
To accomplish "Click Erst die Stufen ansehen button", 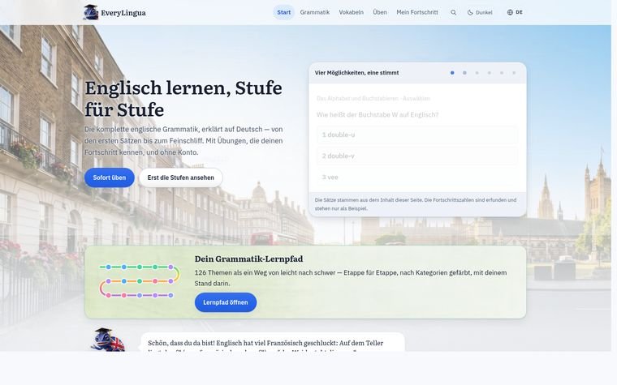I will [x=180, y=178].
